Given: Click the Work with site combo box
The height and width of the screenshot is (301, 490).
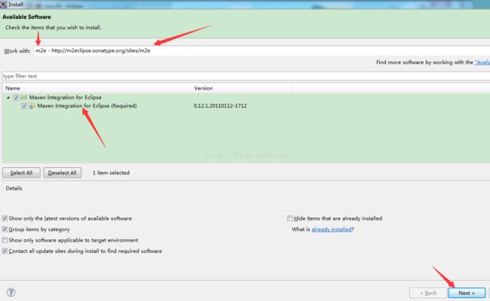Looking at the screenshot, I should pos(262,50).
